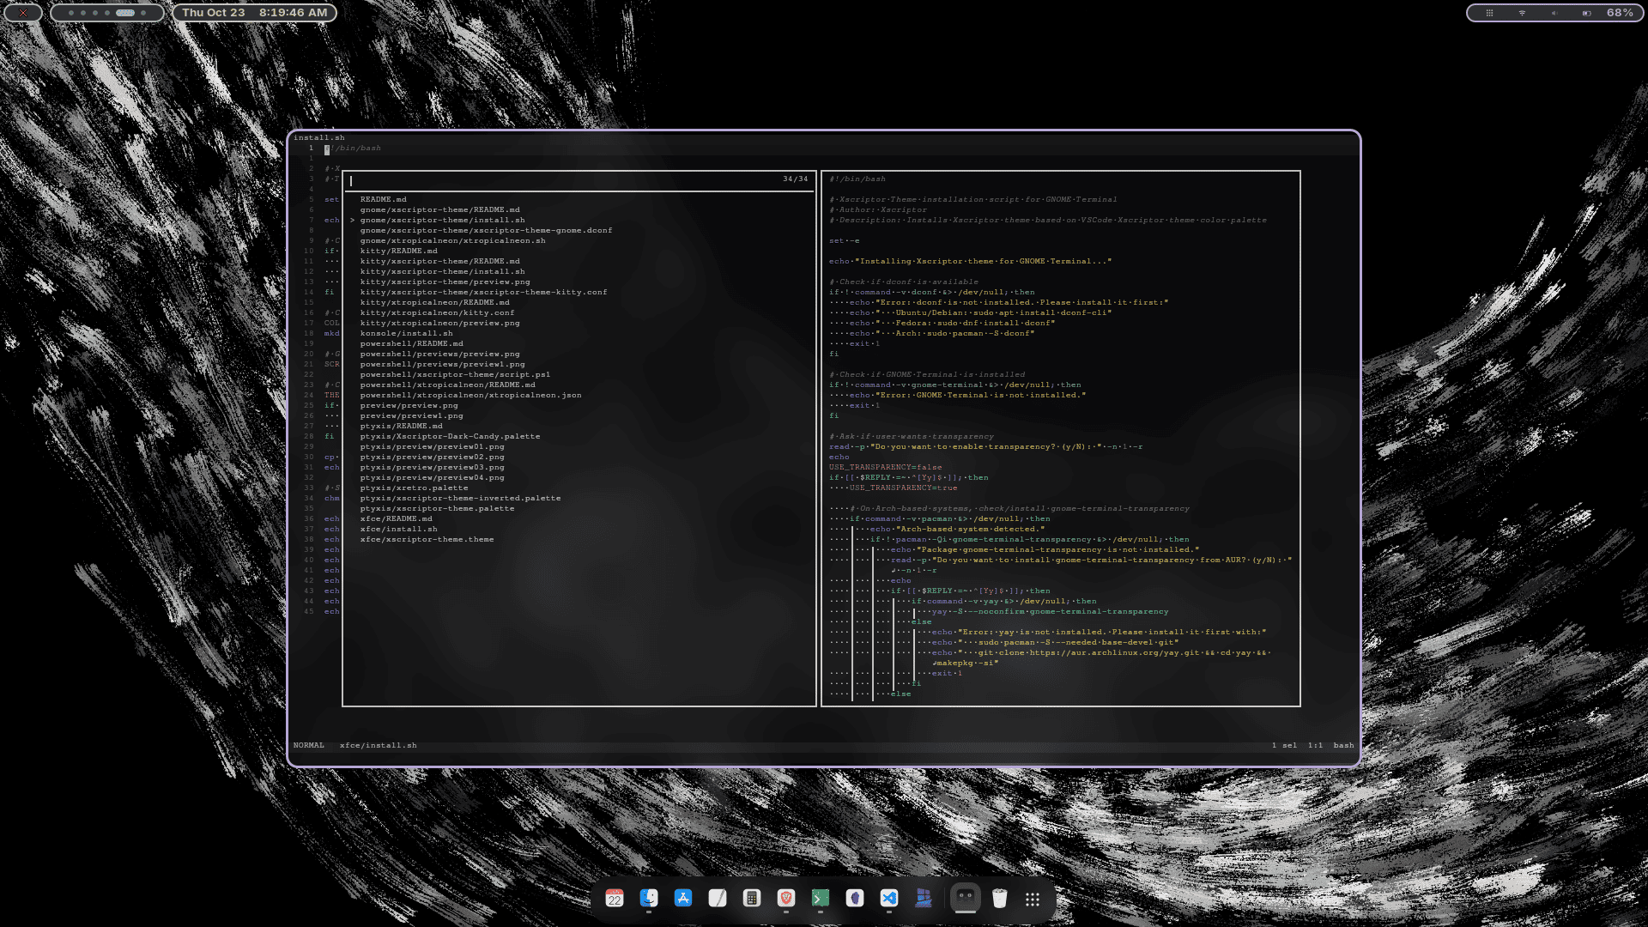Mute audio via the speaker icon
1648x927 pixels.
1554,13
